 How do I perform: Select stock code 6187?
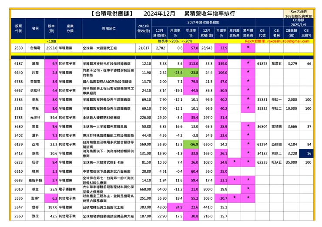click(18, 63)
